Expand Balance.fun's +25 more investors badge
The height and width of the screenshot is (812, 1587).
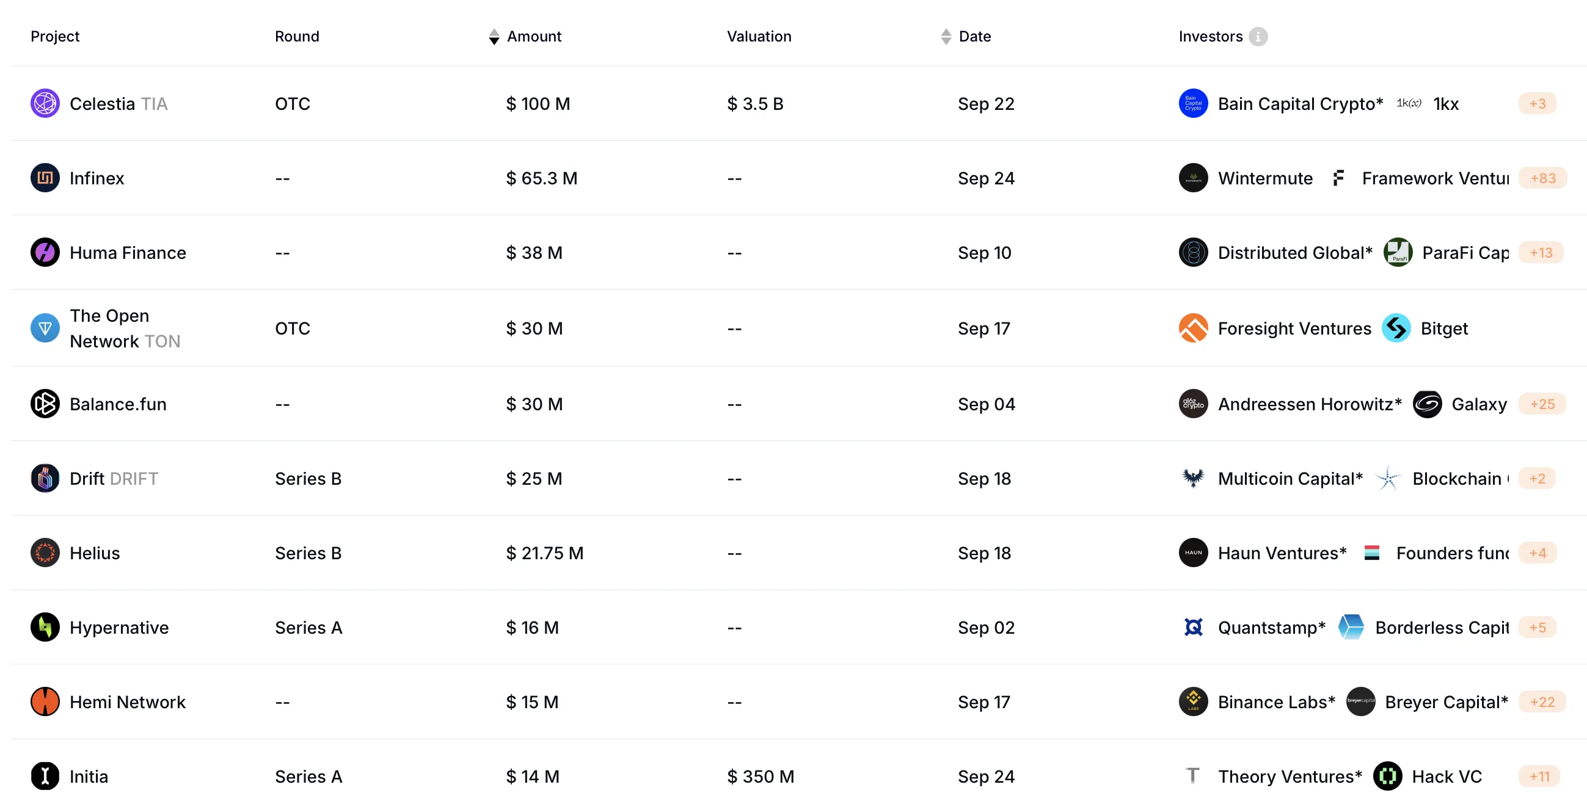coord(1542,404)
